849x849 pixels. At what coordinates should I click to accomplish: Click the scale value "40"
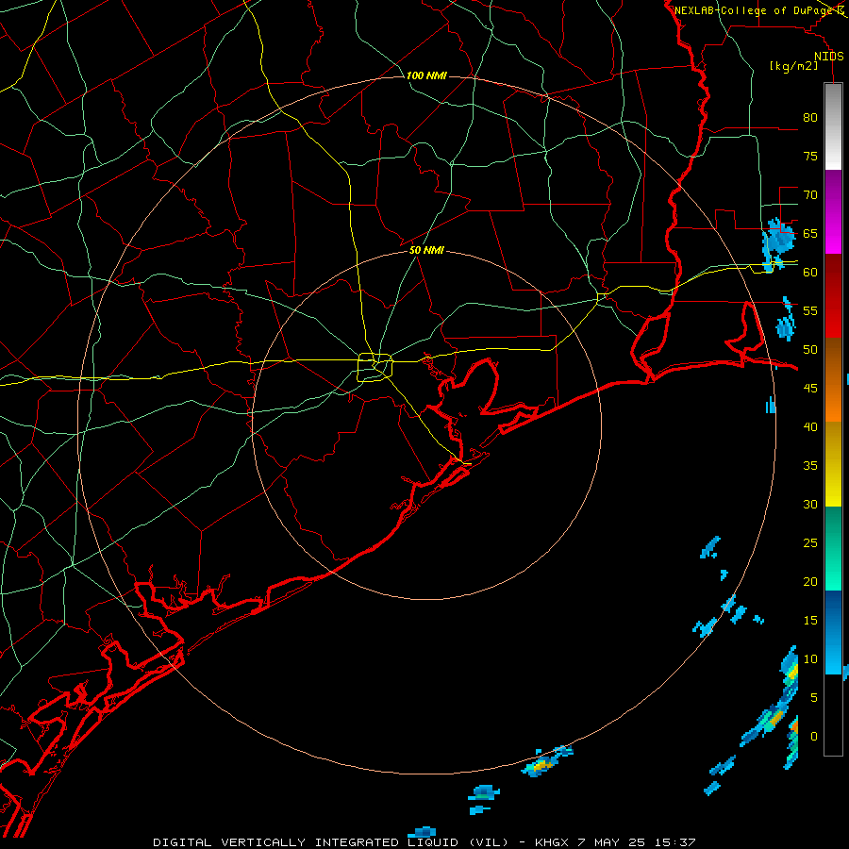click(x=810, y=426)
